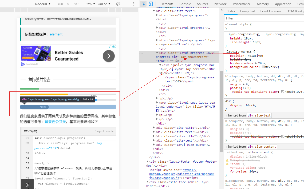Collapse the selected layui-progress-big div
304x189 pixels.
pyautogui.click(x=157, y=53)
